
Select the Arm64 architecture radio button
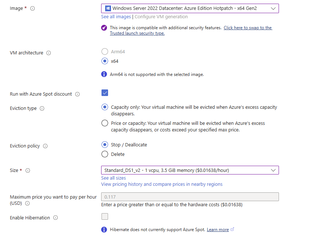[105, 51]
